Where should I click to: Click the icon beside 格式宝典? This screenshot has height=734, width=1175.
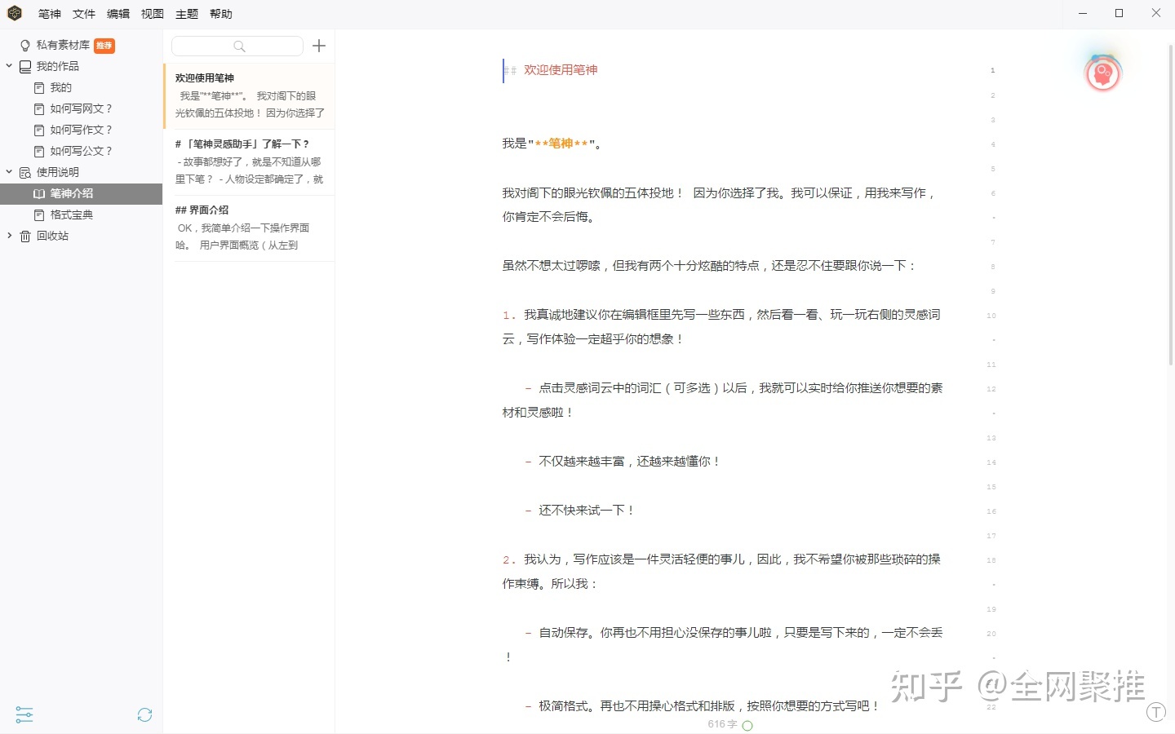coord(39,214)
